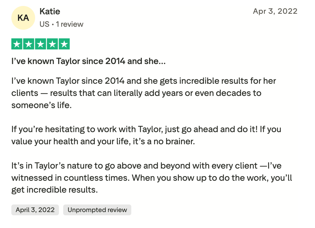Click the fourth green rating star
Viewport: 315px width, 228px height.
click(52, 44)
